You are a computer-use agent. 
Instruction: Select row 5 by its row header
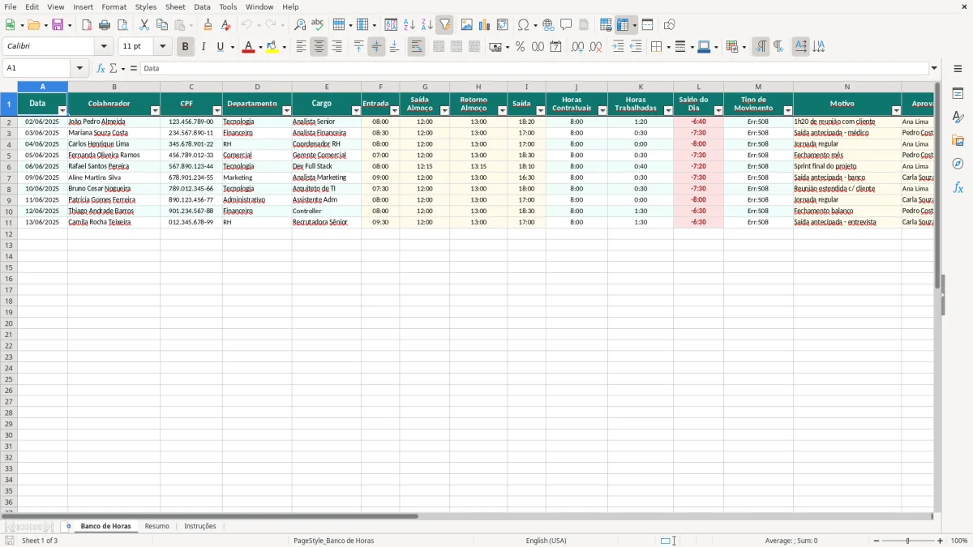click(8, 156)
